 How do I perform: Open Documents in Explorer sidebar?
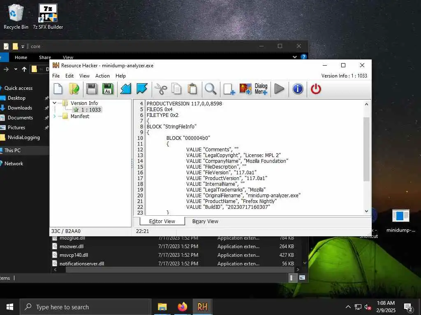(20, 118)
